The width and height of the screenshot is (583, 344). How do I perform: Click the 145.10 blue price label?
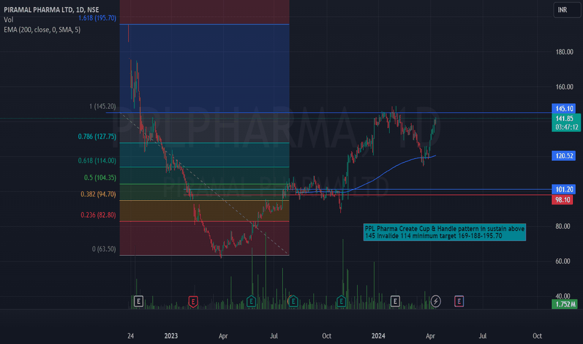pyautogui.click(x=564, y=109)
